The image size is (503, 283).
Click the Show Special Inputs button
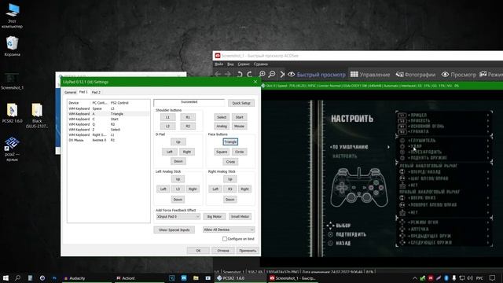174,230
